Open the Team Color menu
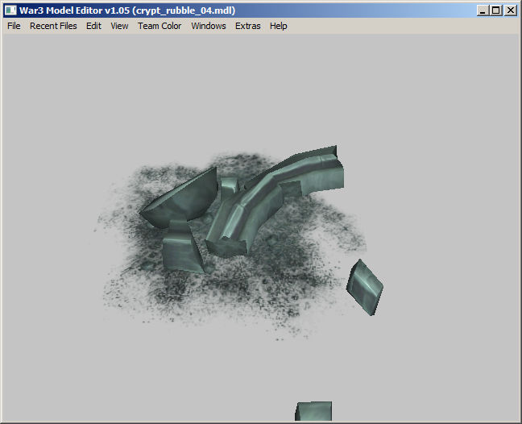522x424 pixels. click(x=159, y=26)
